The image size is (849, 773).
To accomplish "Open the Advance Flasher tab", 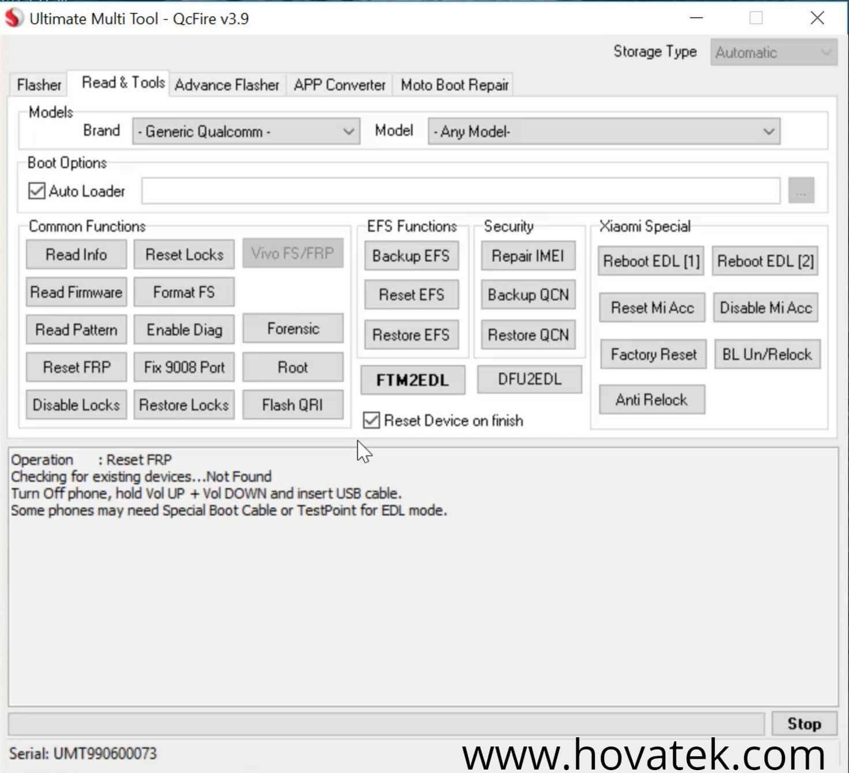I will (x=227, y=85).
